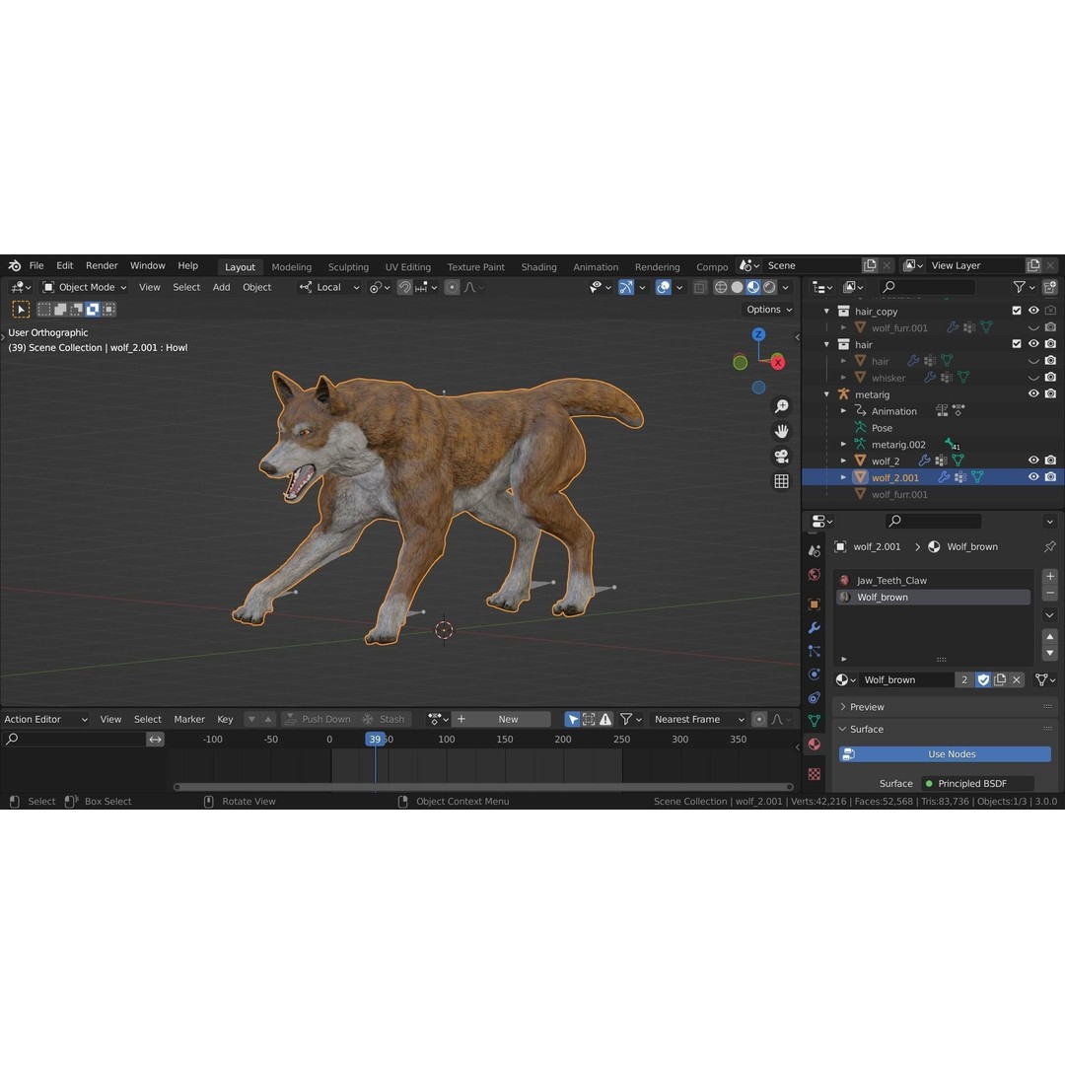
Task: Click the zoom viewport magnifier icon
Action: click(782, 405)
